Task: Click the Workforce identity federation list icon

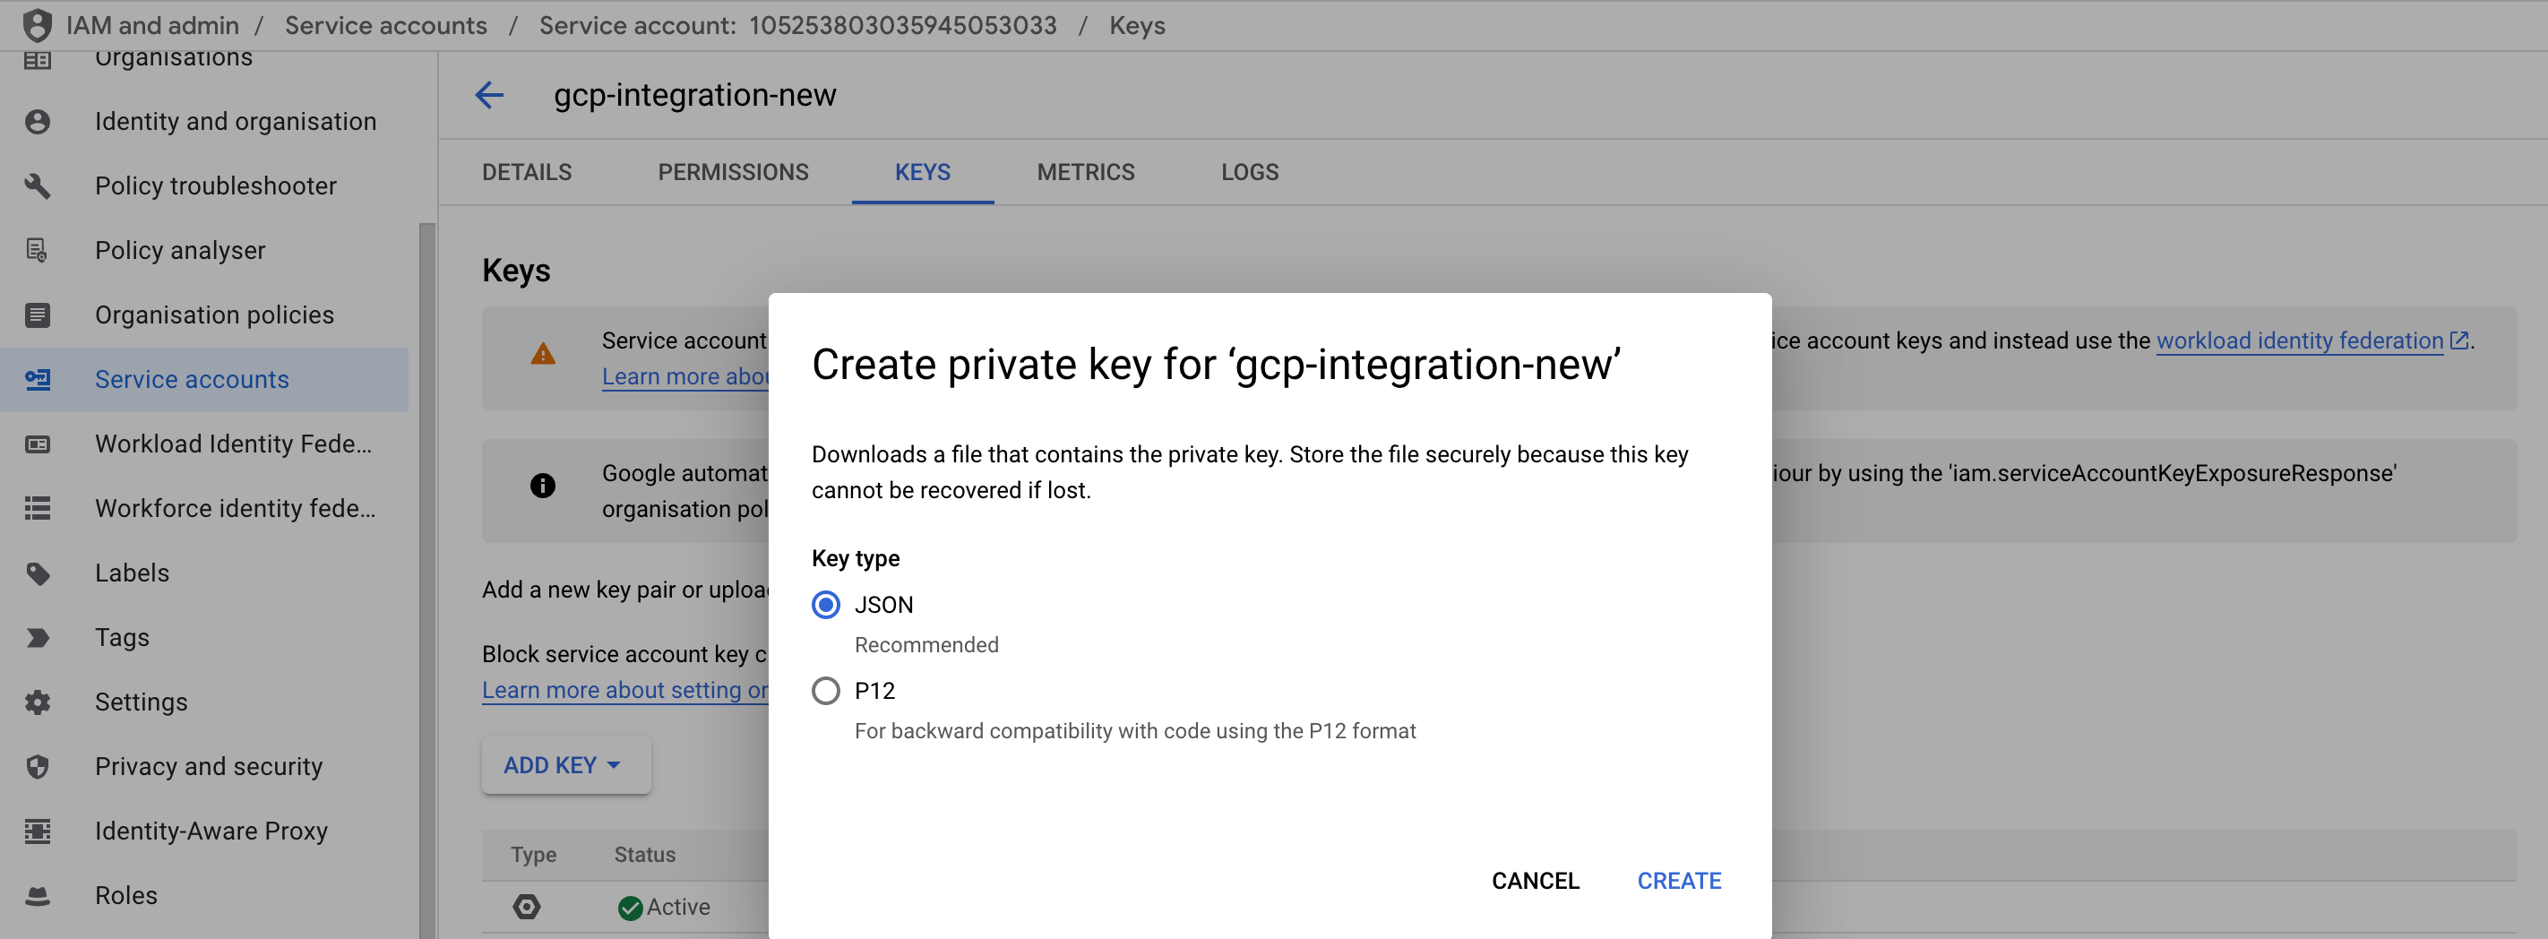Action: pos(38,509)
